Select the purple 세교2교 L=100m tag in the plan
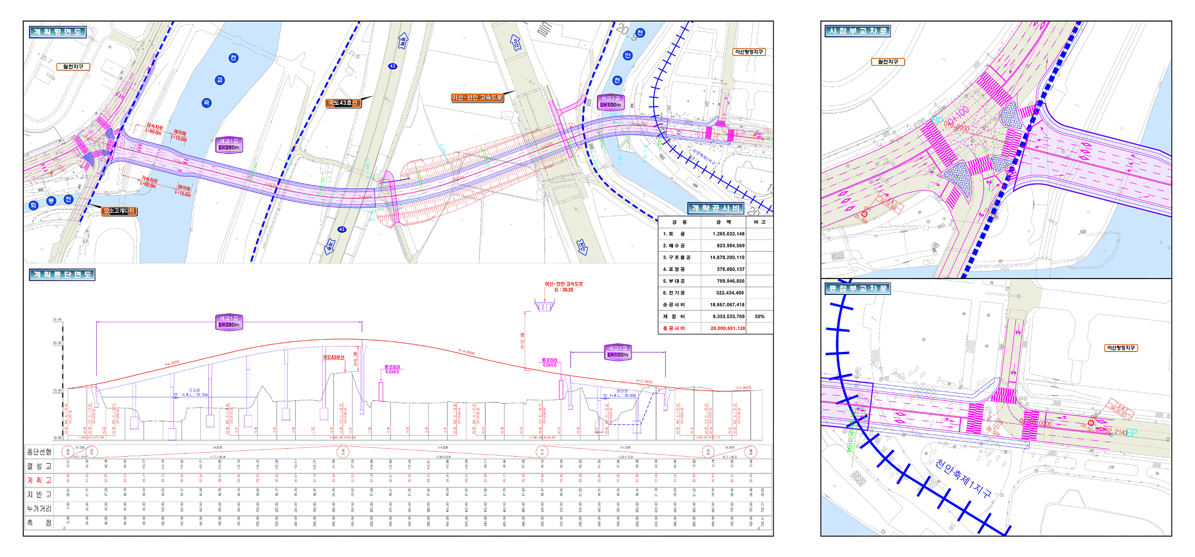The image size is (1195, 557). (611, 102)
